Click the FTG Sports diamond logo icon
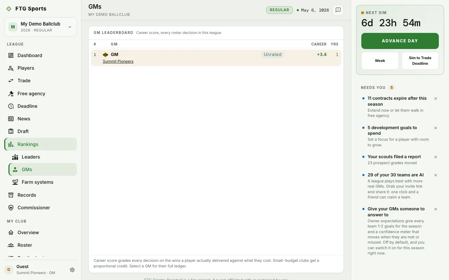This screenshot has height=280, width=449. coord(9,9)
